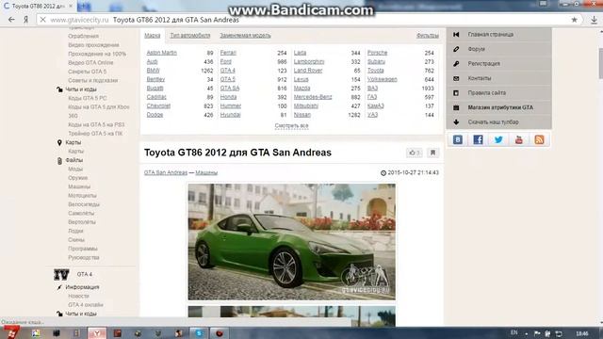Stop page loading with the X icon

pos(42,20)
